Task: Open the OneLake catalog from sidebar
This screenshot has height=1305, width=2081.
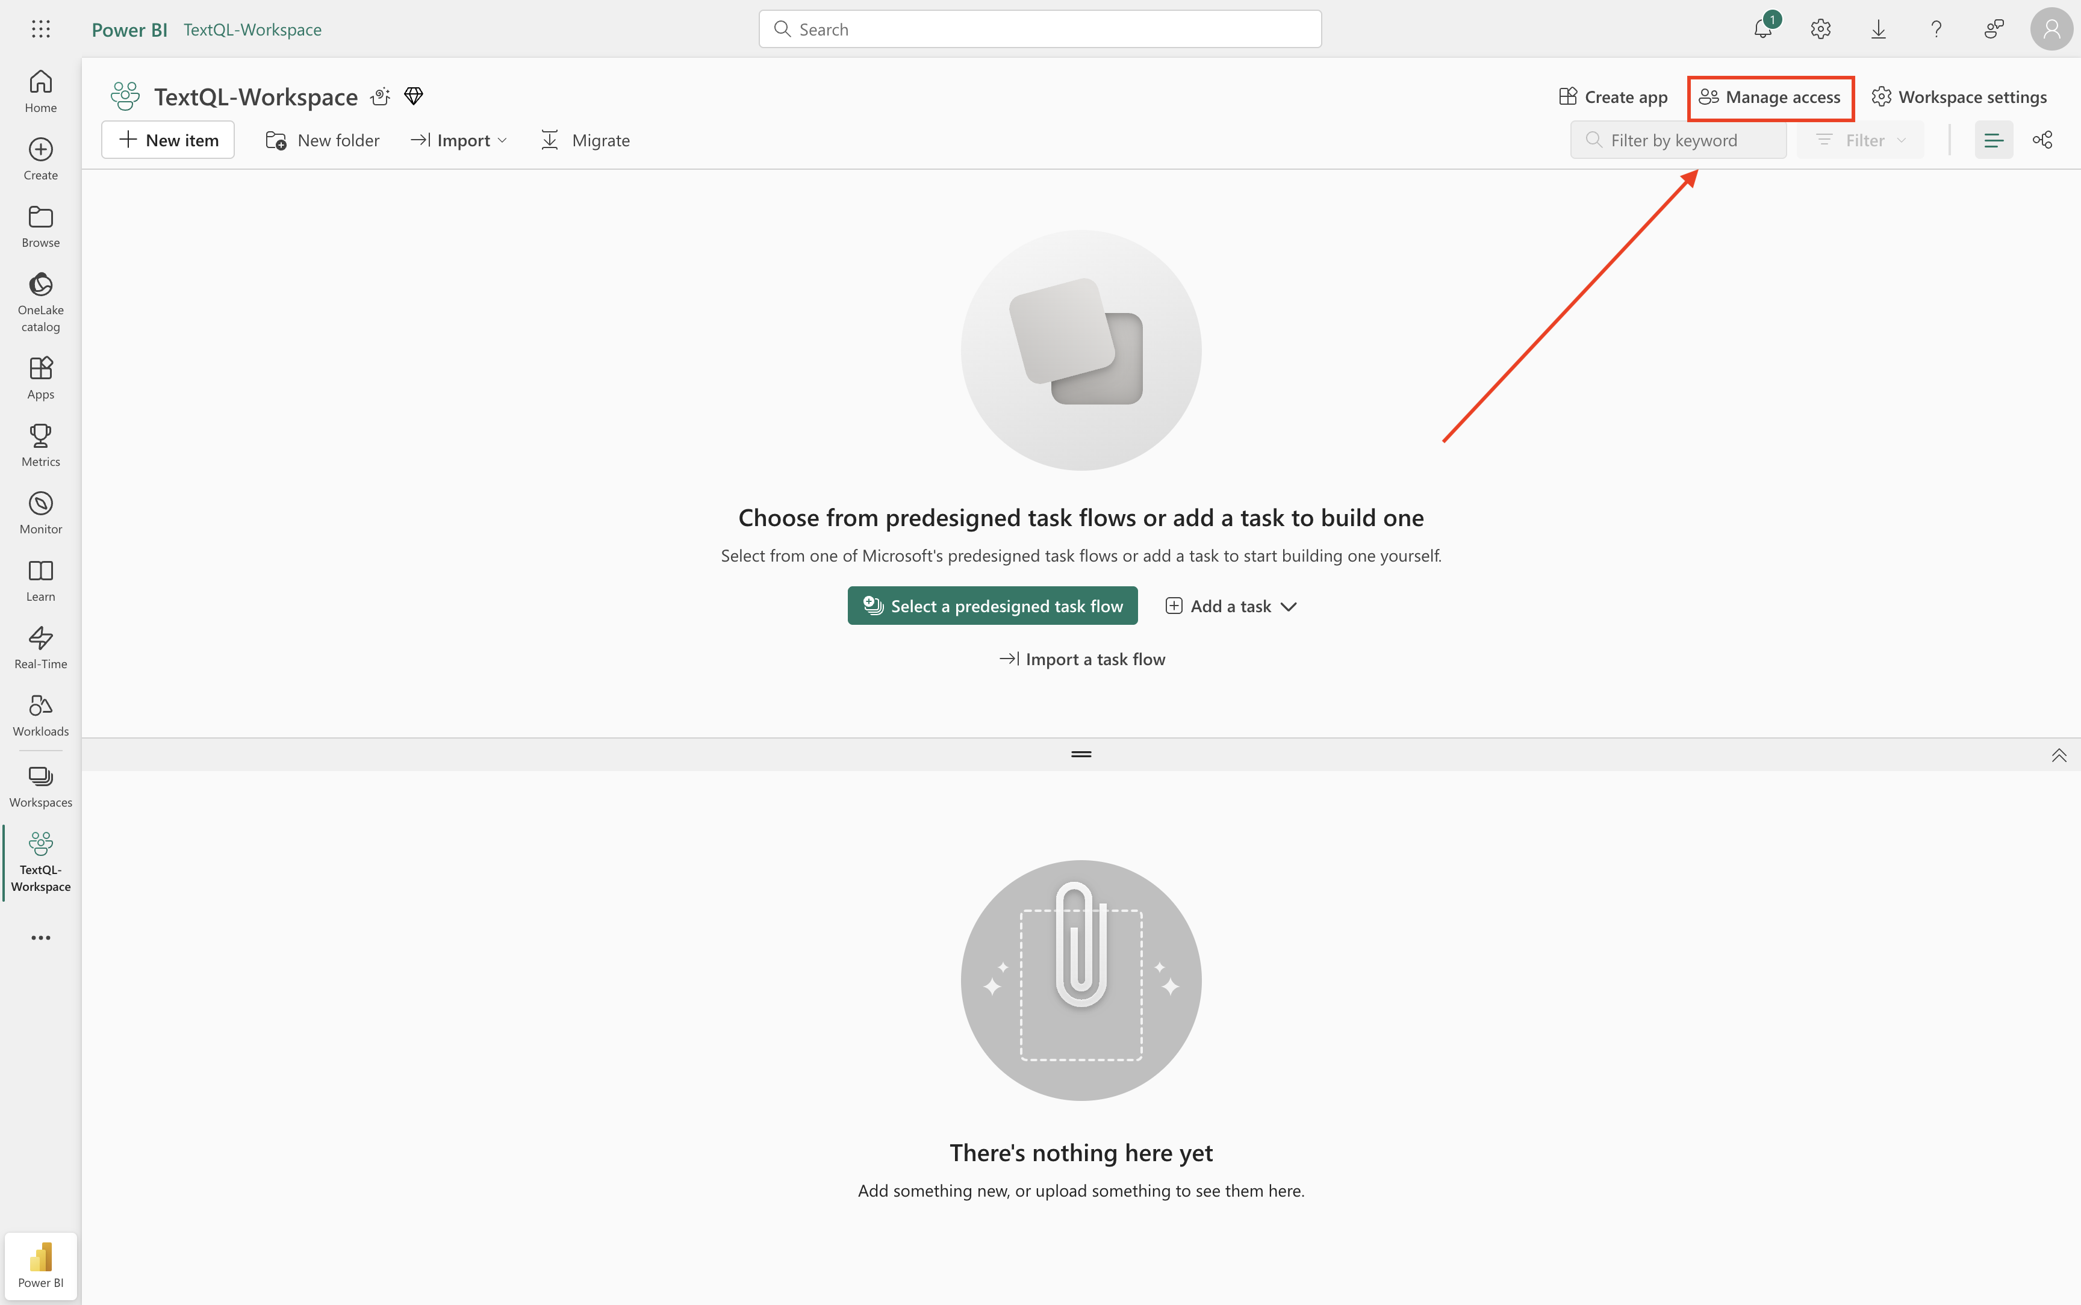Action: tap(40, 301)
